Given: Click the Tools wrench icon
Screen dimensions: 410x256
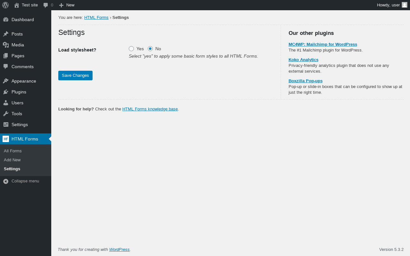Looking at the screenshot, I should click(6, 114).
